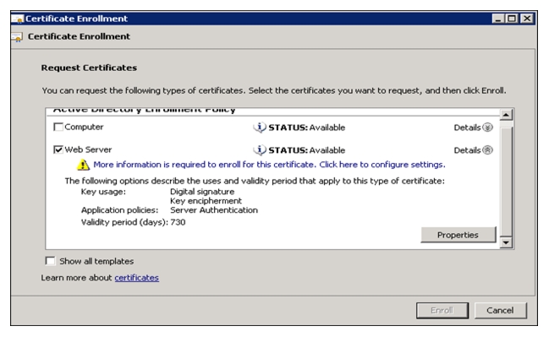
Task: Click the Server Authentication policy value
Action: (x=214, y=210)
